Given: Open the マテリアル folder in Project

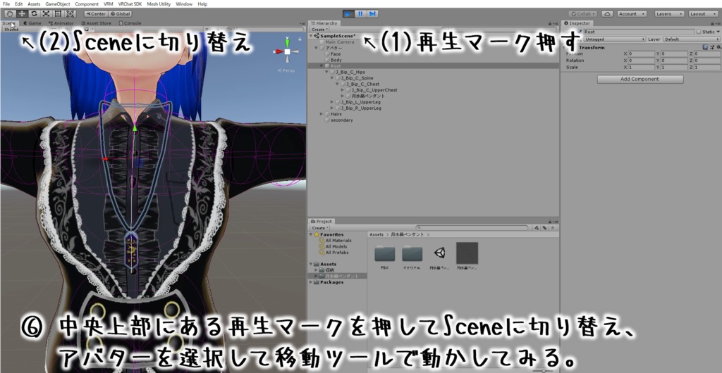Looking at the screenshot, I should pos(412,254).
